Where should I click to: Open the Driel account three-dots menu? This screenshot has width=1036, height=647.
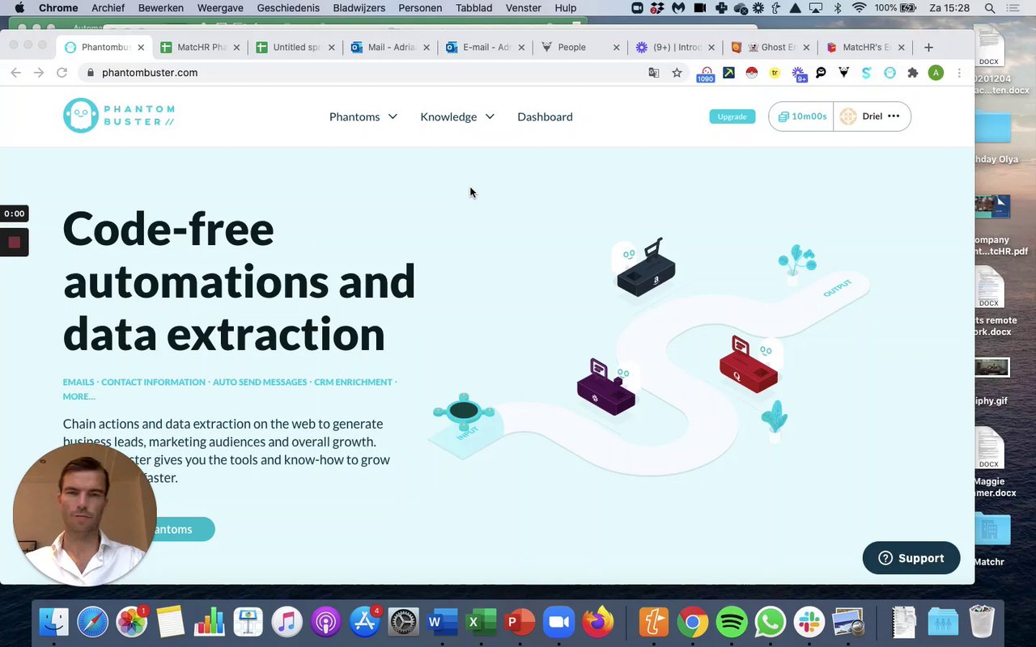pyautogui.click(x=894, y=116)
